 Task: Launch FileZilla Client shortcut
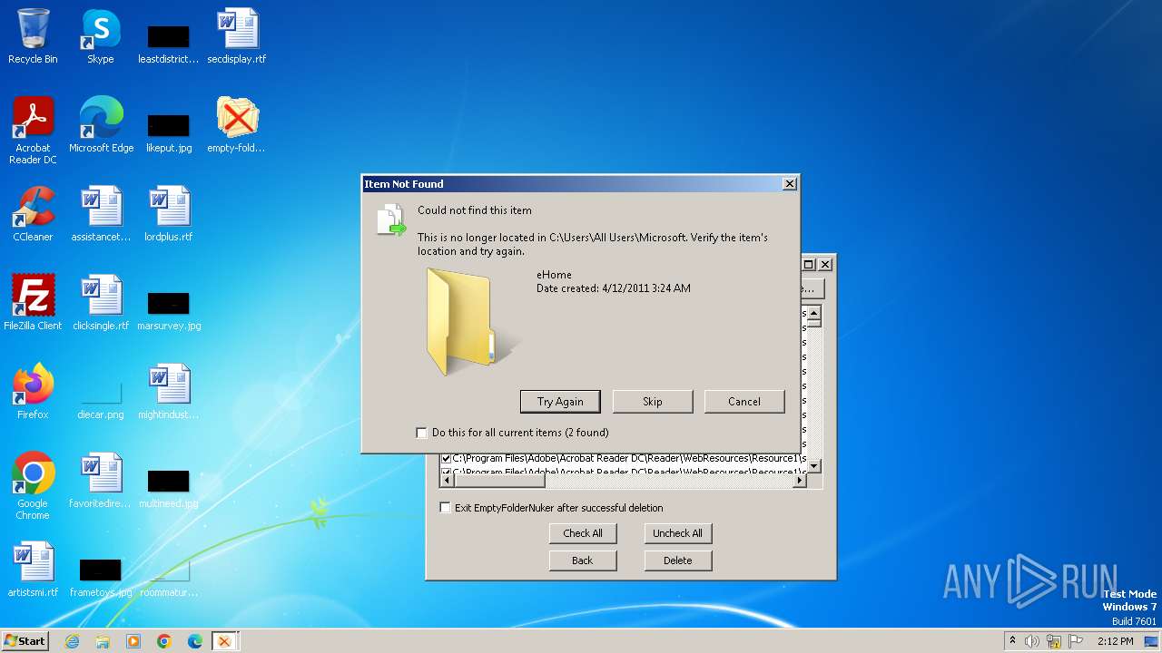[x=33, y=303]
